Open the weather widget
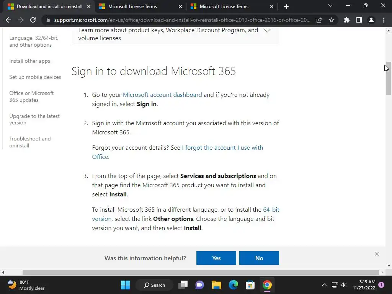Screen dimensions: 392x294 click(x=26, y=285)
